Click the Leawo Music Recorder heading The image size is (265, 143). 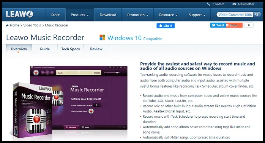(x=45, y=37)
